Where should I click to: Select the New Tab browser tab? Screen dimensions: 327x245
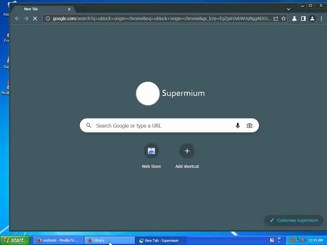click(x=43, y=9)
